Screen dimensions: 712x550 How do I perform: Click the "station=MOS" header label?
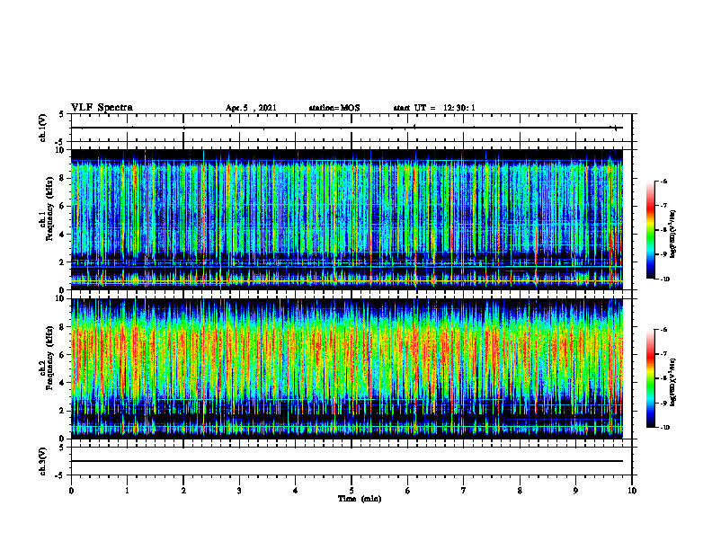(x=334, y=108)
